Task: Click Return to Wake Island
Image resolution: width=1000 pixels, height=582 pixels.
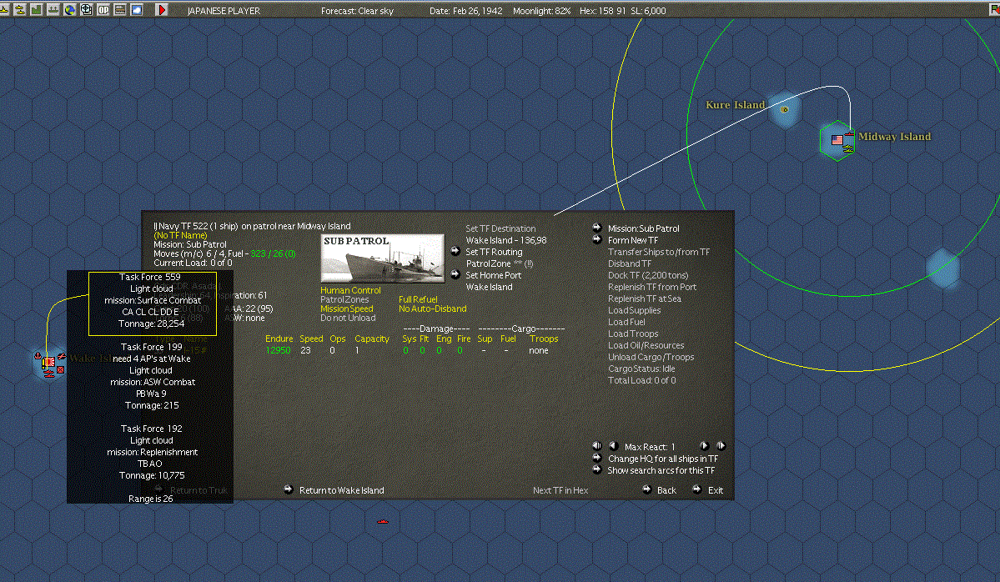Action: click(341, 490)
